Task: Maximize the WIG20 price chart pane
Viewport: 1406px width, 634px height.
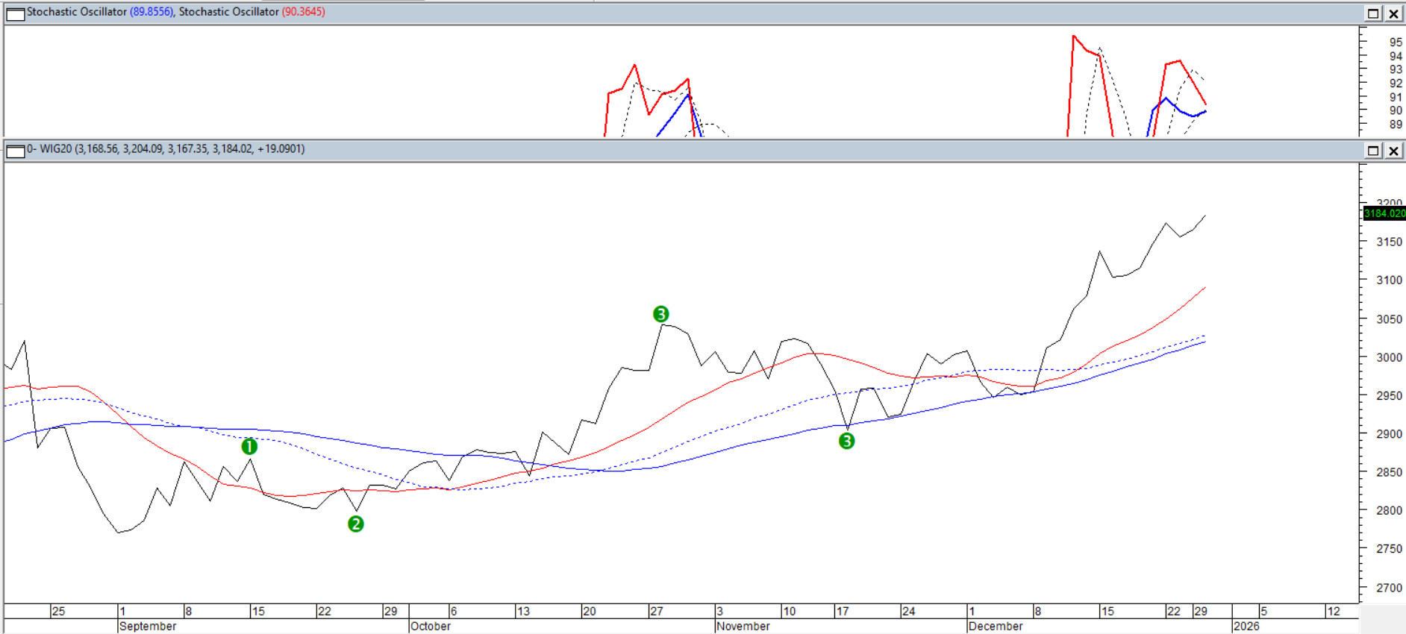Action: tap(1372, 151)
